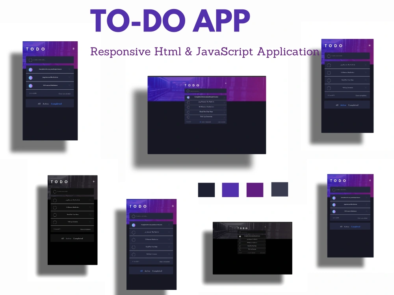Image resolution: width=394 pixels, height=295 pixels.
Task: Pick the dark navy color swatch
Action: (206, 190)
